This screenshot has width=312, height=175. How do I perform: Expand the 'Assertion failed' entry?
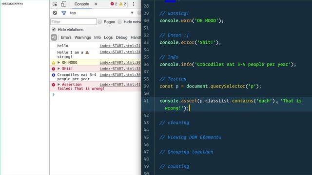coord(58,85)
